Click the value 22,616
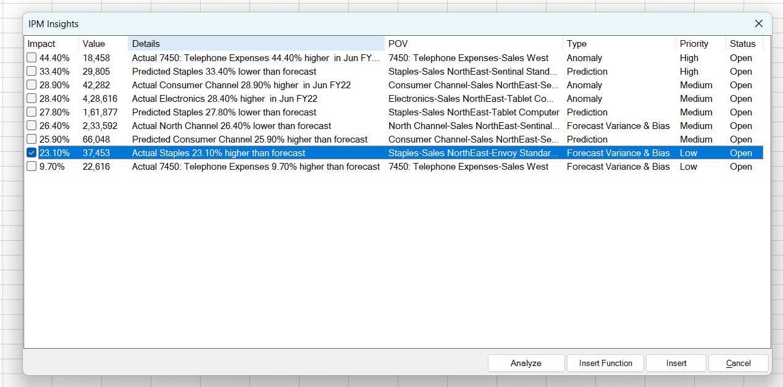783x387 pixels. tap(96, 166)
